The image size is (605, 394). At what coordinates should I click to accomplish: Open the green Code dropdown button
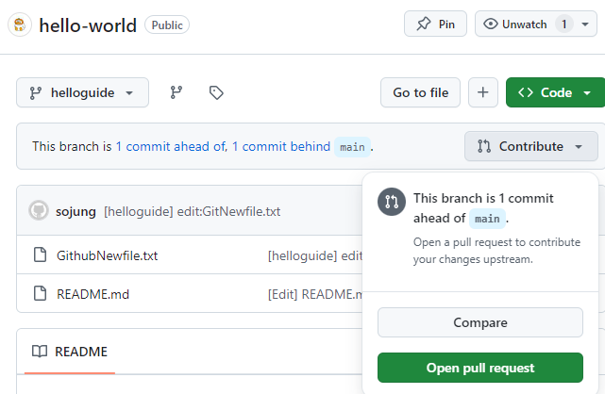click(x=555, y=92)
